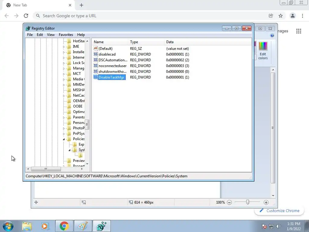Click data 0x00000002 (2) cell
Viewport: 309px width, 232px height.
[177, 60]
